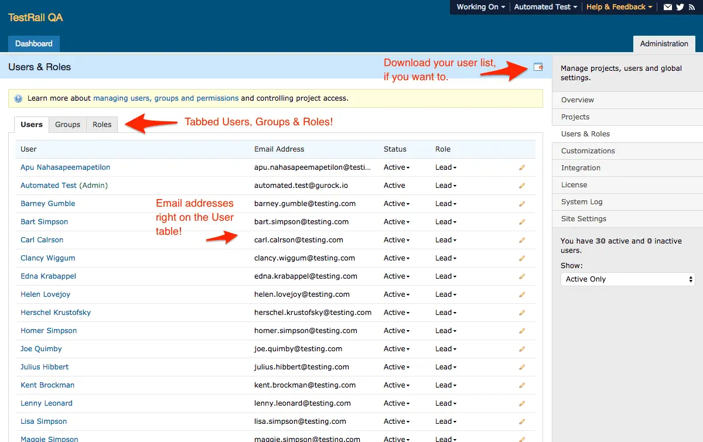Screen dimensions: 703x442
Task: Click pencil icon for Edna Krabappel
Action: [522, 276]
